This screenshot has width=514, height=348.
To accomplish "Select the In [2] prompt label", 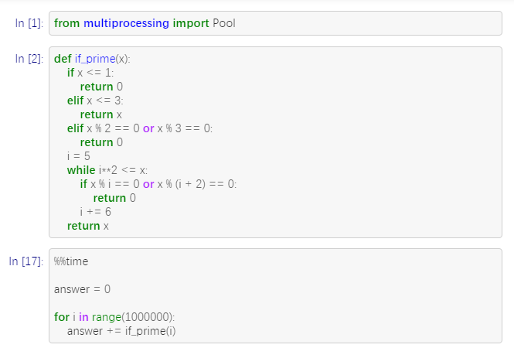I will pos(29,59).
